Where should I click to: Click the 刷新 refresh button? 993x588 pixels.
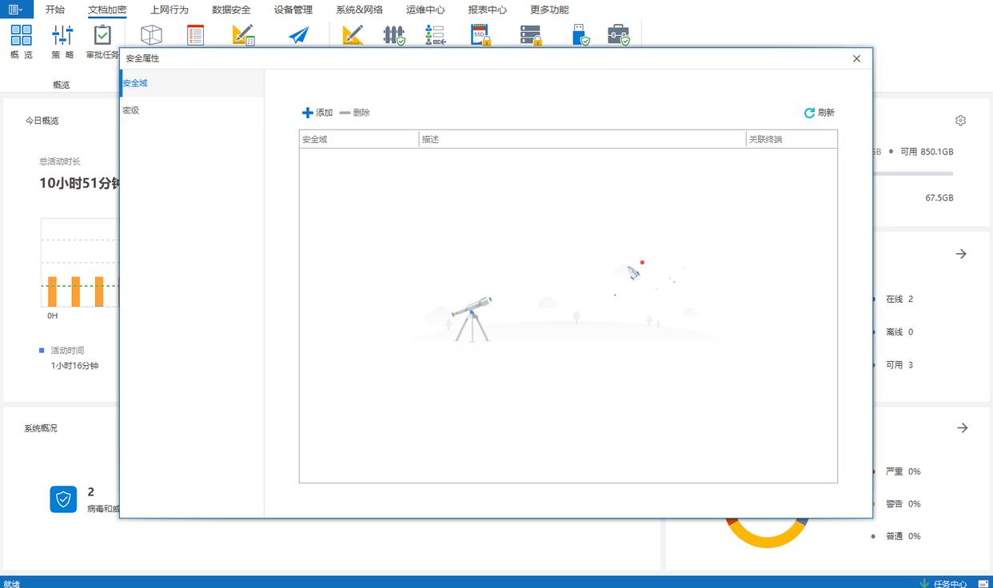coord(820,113)
